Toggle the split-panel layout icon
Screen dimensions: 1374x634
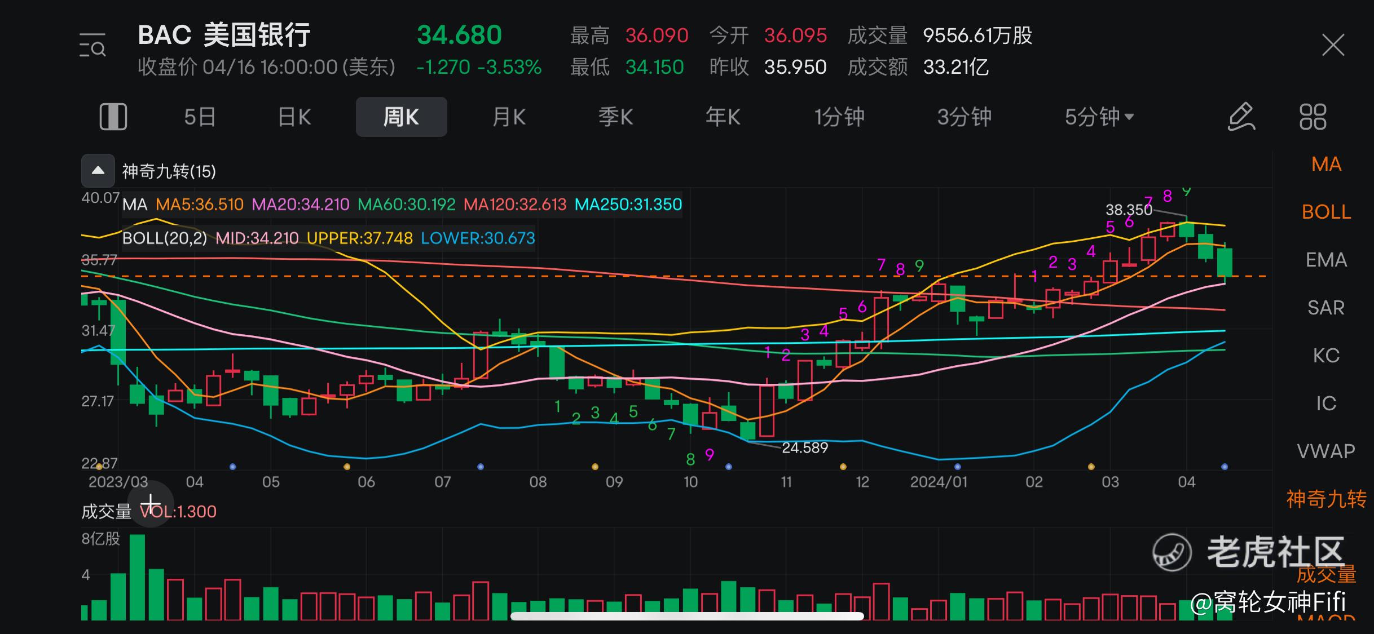tap(113, 117)
